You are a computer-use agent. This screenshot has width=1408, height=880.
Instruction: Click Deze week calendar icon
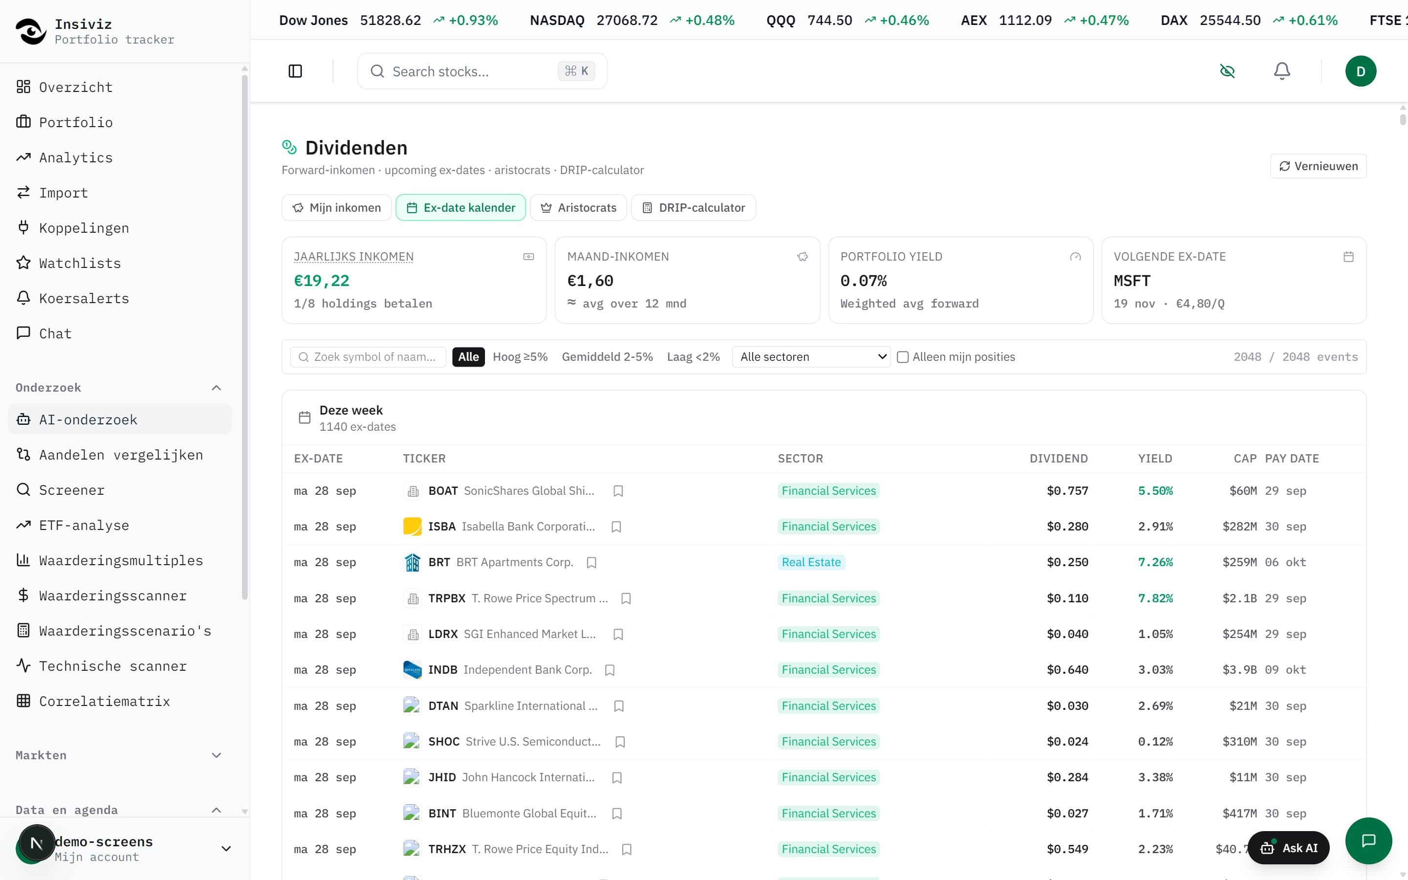(304, 418)
